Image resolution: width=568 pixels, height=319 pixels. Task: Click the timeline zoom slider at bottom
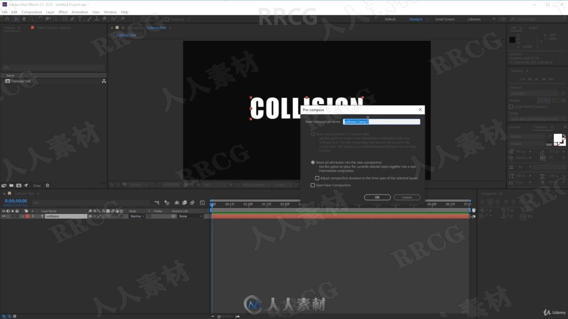[219, 316]
